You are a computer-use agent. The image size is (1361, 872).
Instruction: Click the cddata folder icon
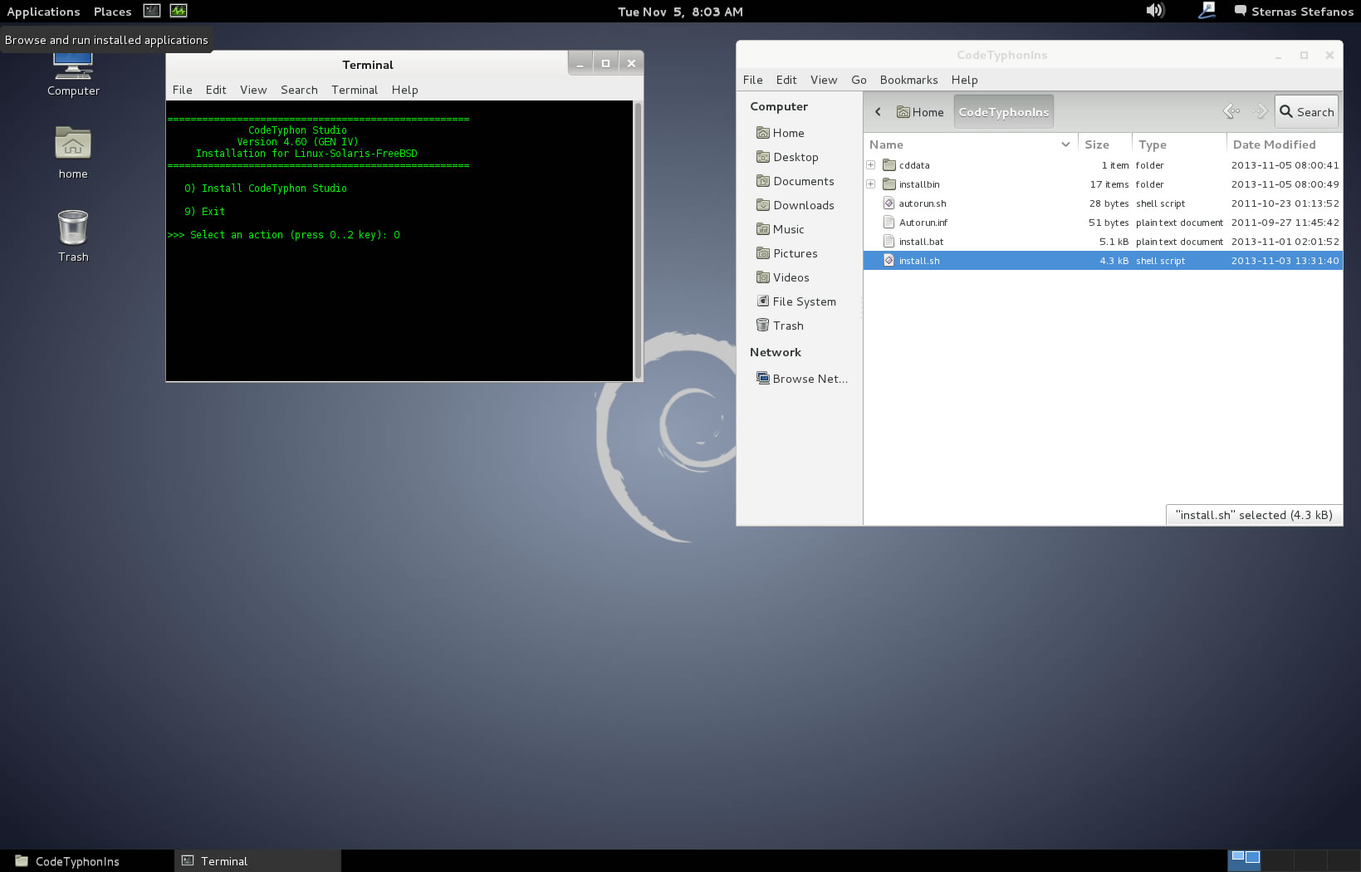tap(889, 165)
